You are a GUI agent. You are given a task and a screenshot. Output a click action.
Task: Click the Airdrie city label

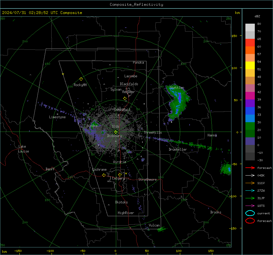click(120, 162)
